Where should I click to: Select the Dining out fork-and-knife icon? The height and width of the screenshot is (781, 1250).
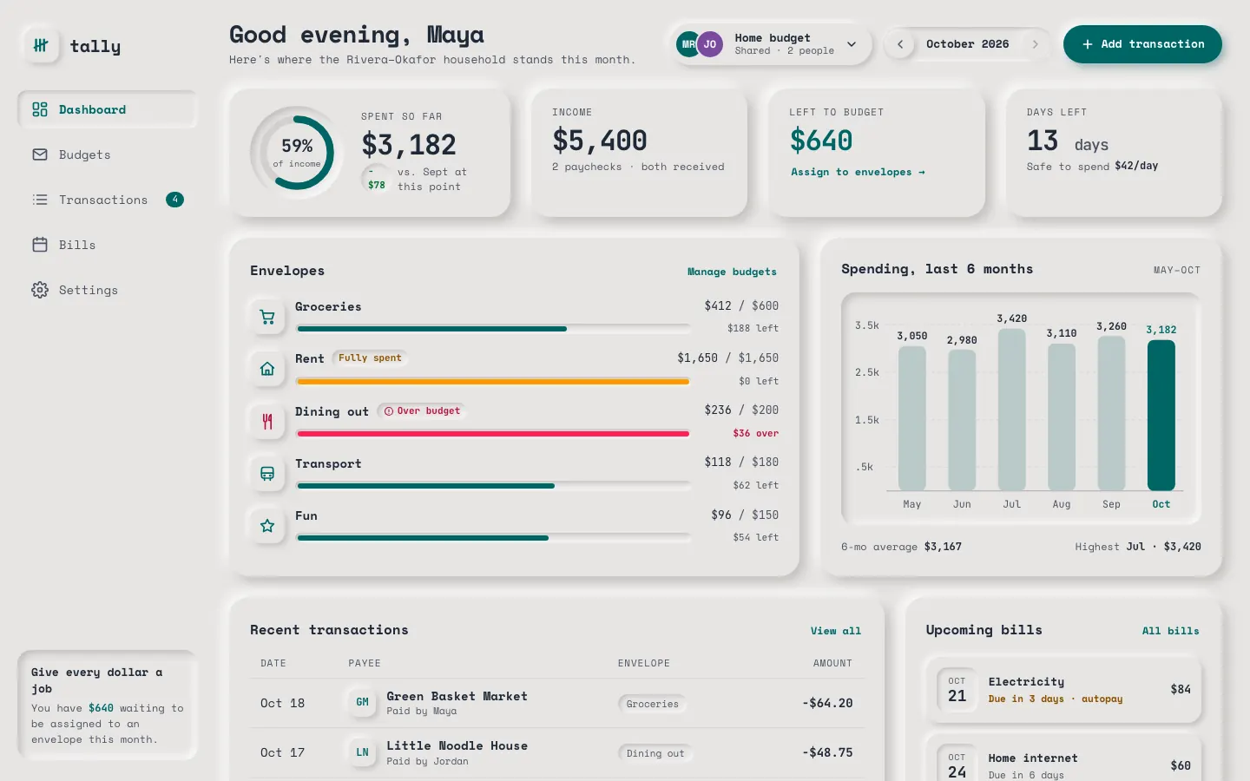pos(267,422)
